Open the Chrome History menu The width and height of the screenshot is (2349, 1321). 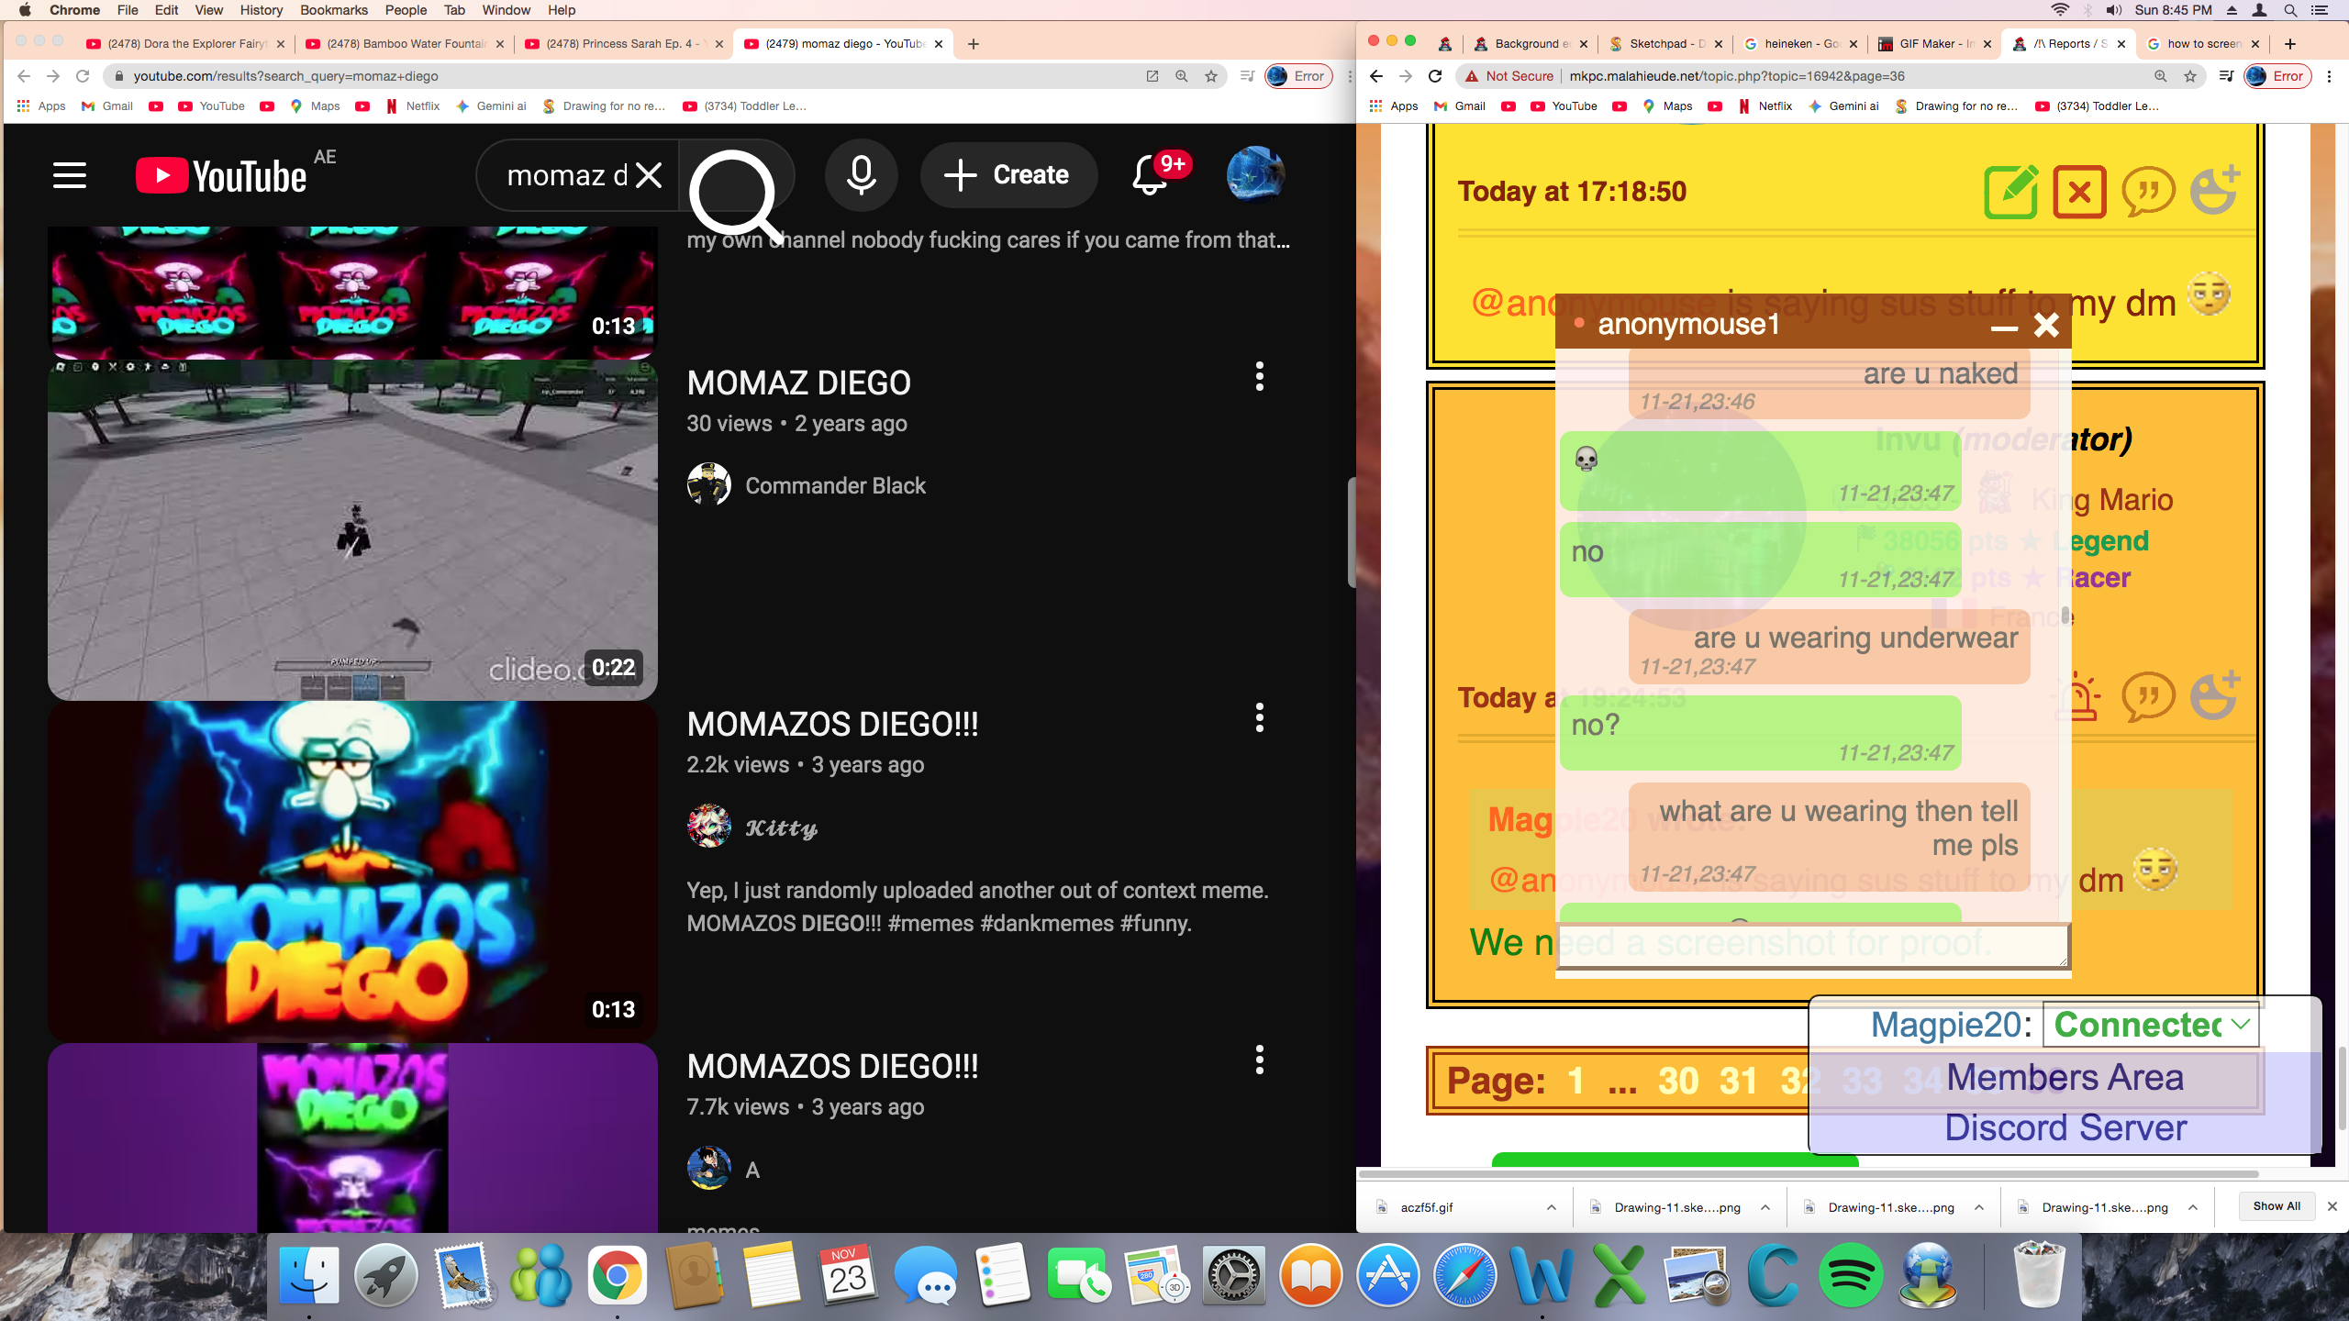click(261, 10)
